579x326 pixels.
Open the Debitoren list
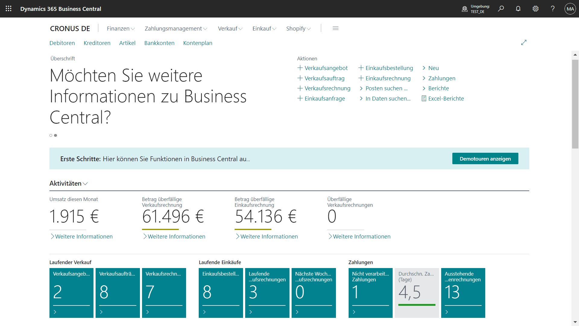coord(62,43)
